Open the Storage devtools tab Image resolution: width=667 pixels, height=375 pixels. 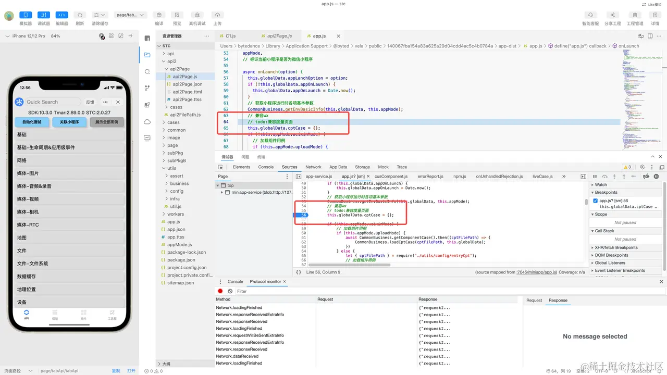362,167
